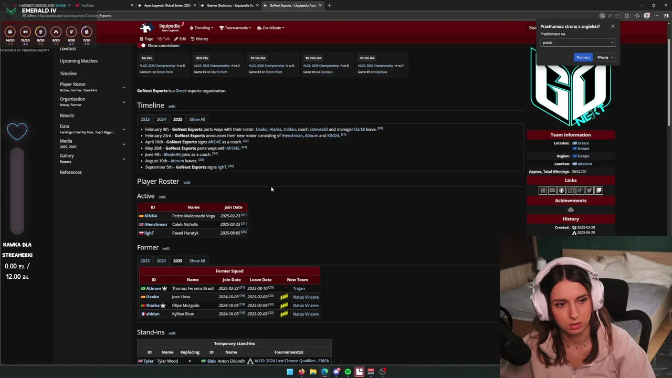Open the Twitter link icon in Links
The width and height of the screenshot is (672, 378).
point(589,191)
